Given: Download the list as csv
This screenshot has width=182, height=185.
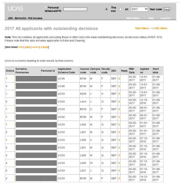Looking at the screenshot, I should (21, 47).
